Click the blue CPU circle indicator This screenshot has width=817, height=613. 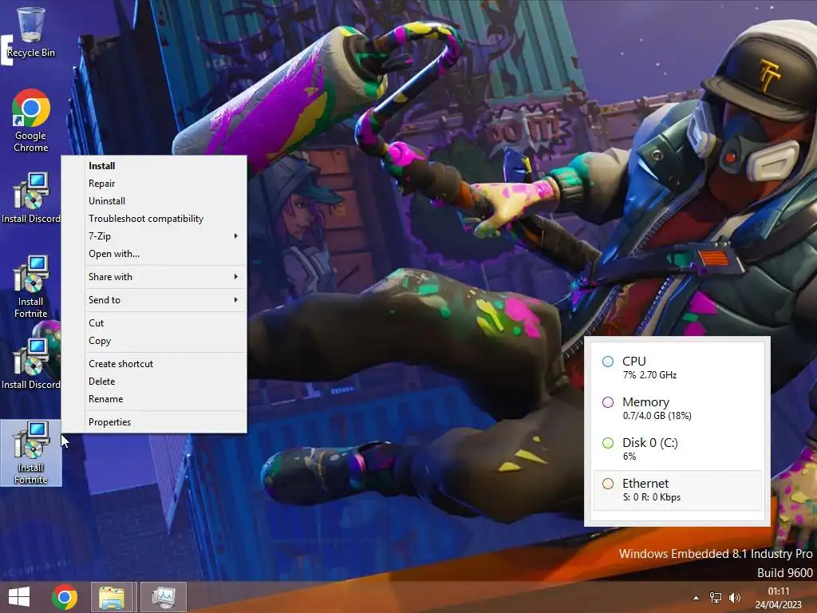click(608, 362)
